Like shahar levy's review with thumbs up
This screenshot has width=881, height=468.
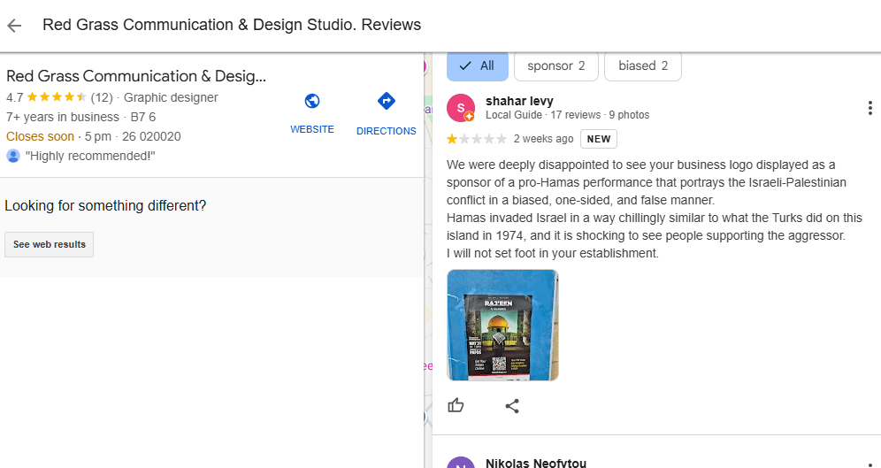pos(456,405)
